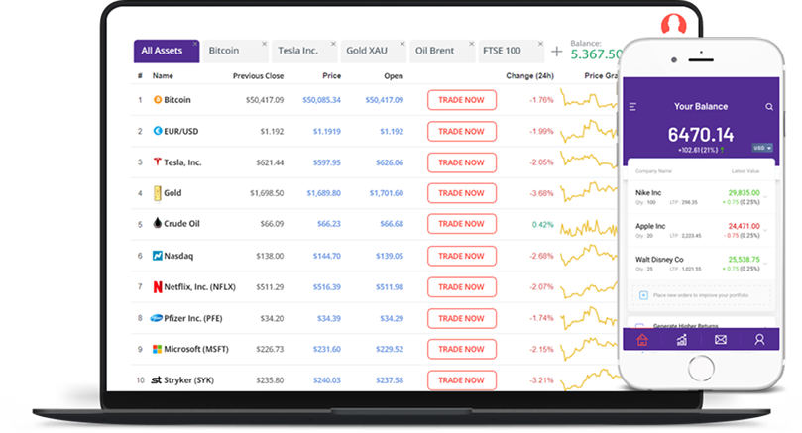Open the user profile avatar icon
The height and width of the screenshot is (433, 802).
tap(673, 24)
